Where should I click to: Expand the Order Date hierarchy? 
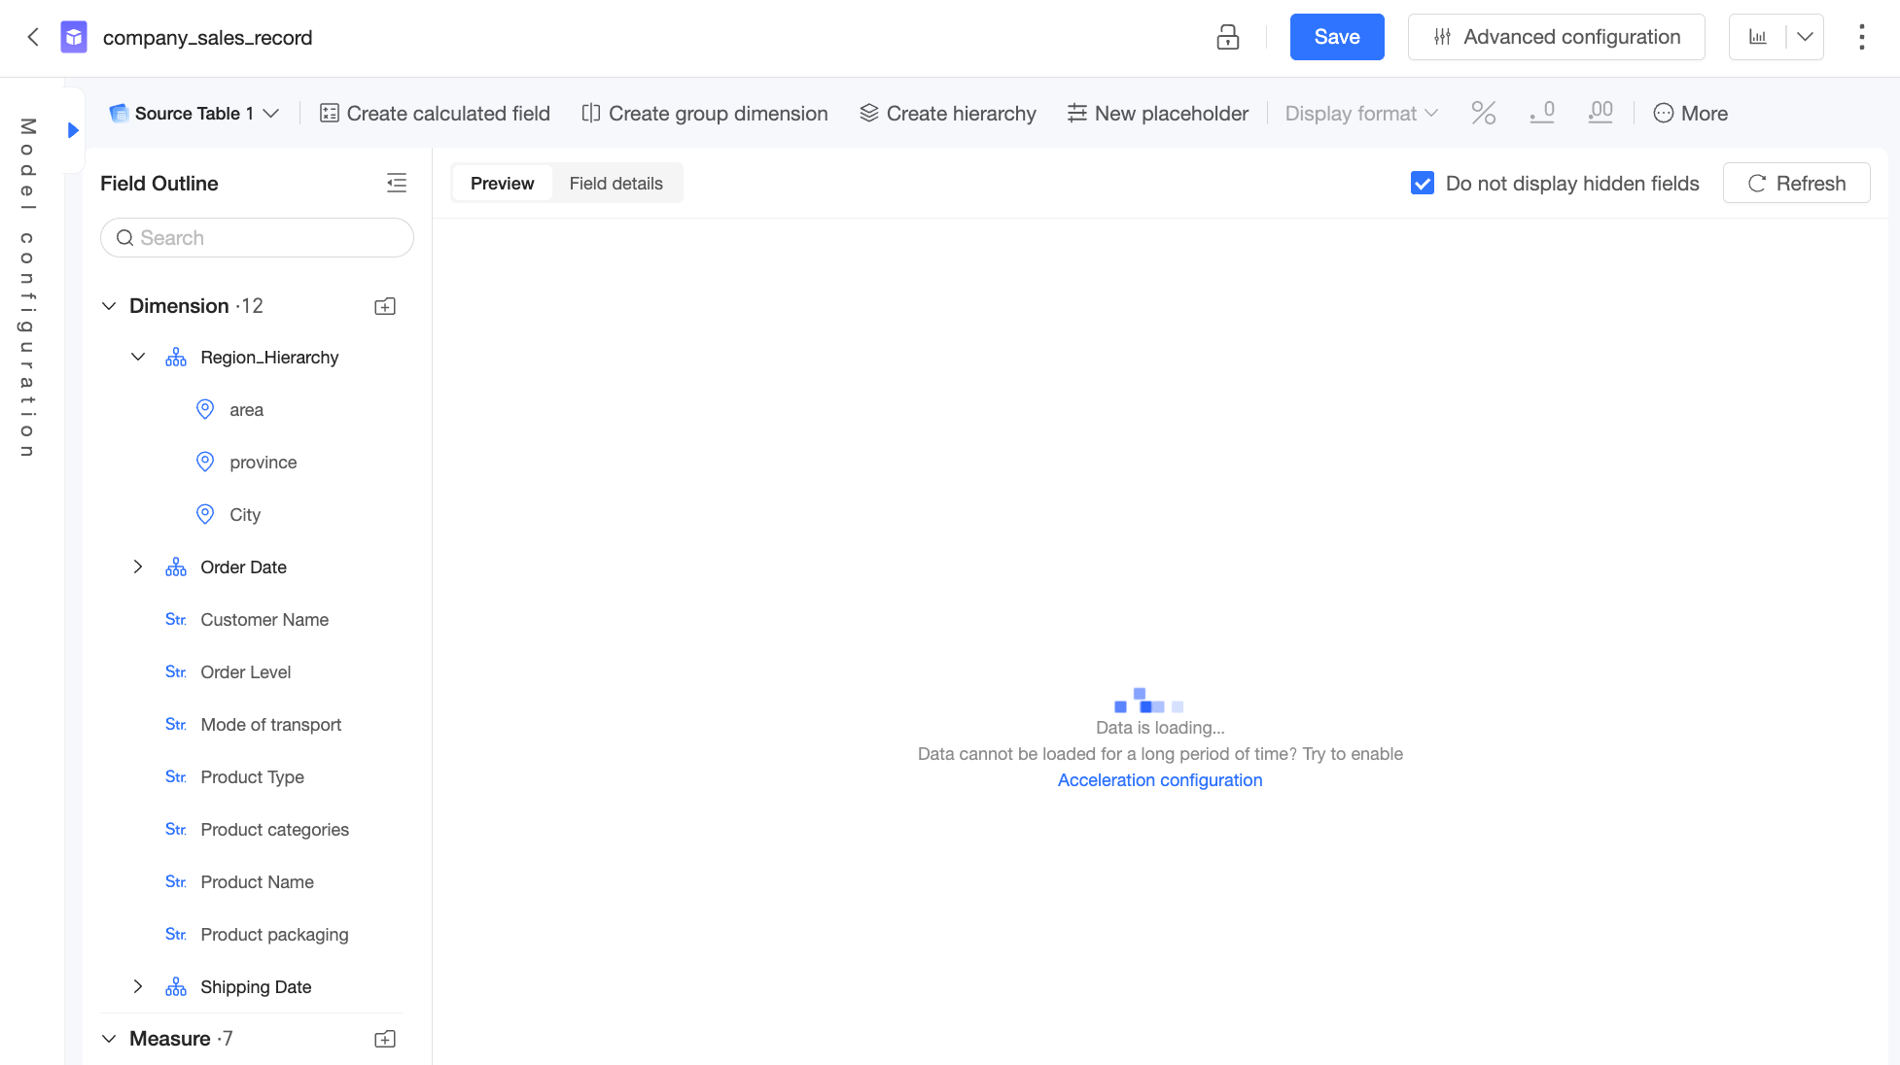138,567
